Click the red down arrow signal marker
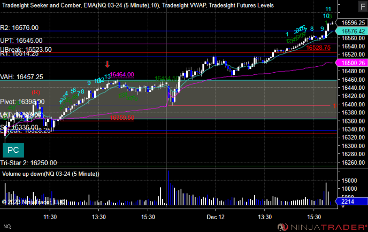 [108, 64]
